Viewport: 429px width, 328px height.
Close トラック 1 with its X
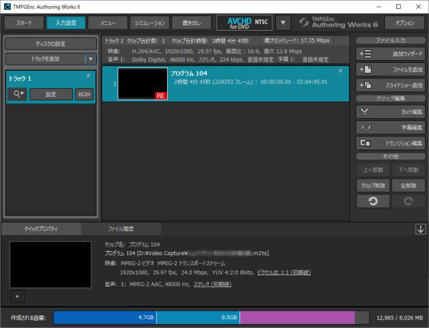click(88, 75)
